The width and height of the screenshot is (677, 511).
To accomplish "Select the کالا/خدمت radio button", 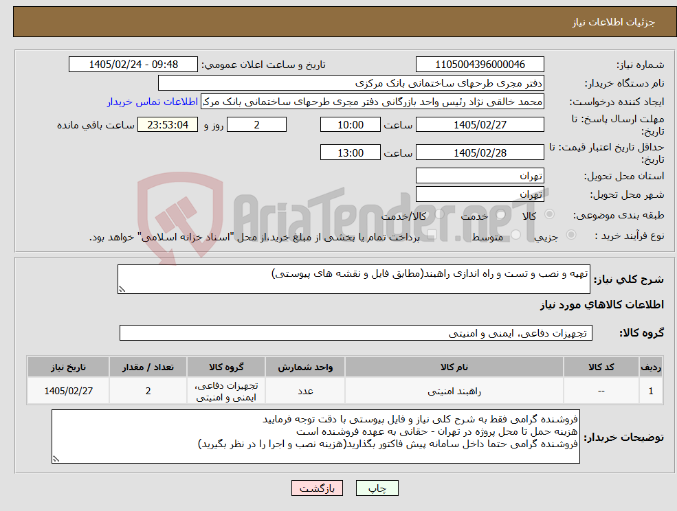I will tap(439, 214).
